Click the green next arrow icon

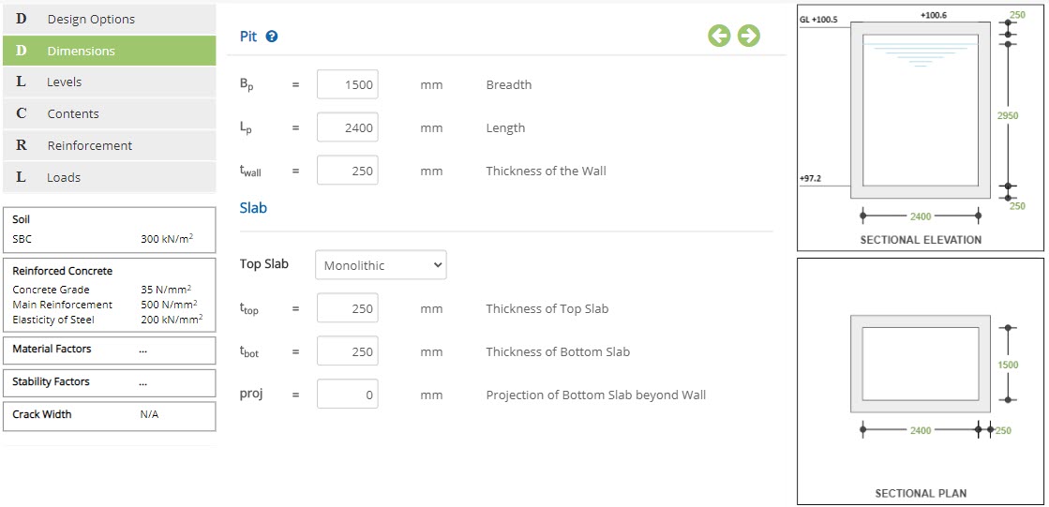pos(749,36)
